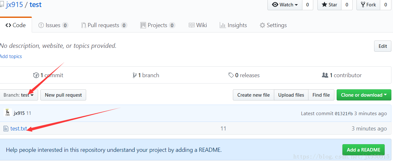The height and width of the screenshot is (163, 393).
Task: Click the contributors people icon
Action: 325,75
